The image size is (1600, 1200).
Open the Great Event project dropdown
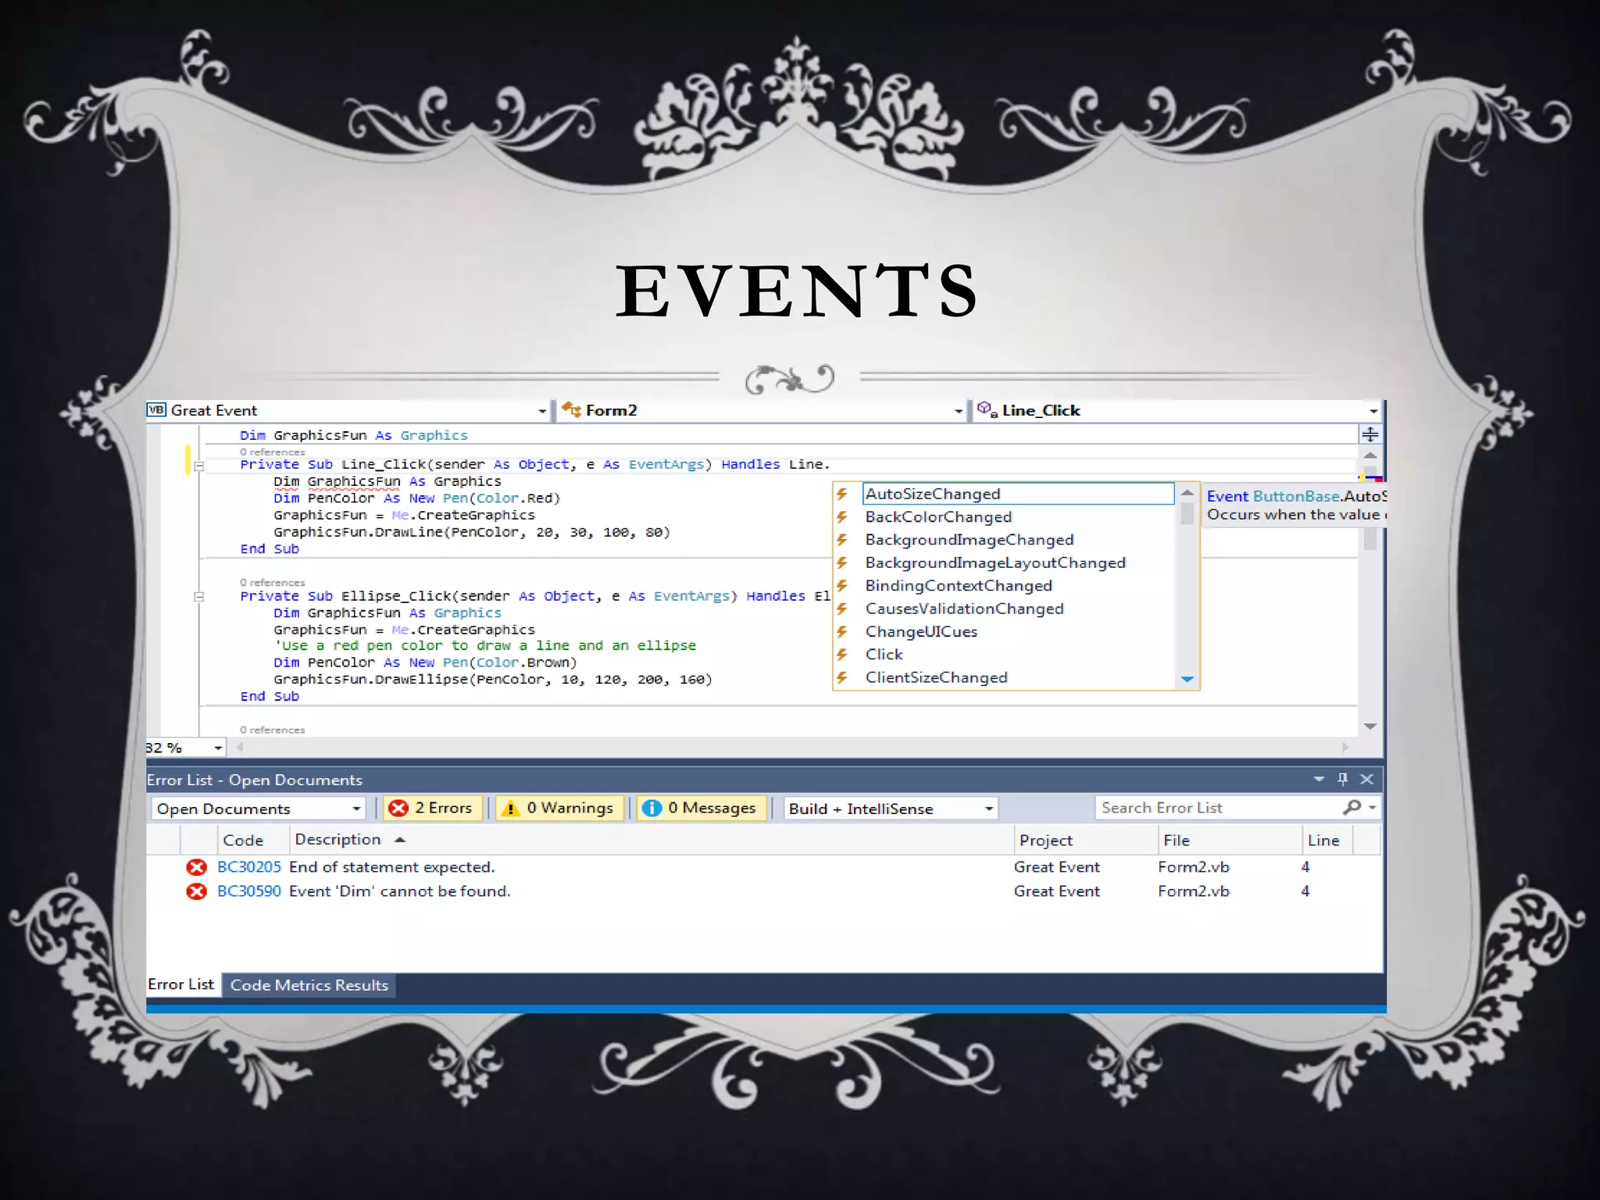[x=541, y=411]
